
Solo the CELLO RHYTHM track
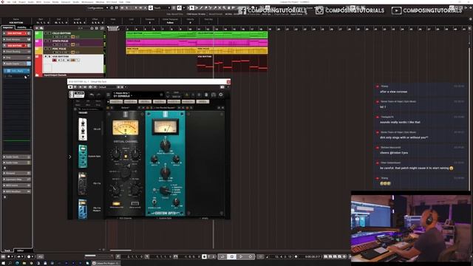(x=50, y=33)
